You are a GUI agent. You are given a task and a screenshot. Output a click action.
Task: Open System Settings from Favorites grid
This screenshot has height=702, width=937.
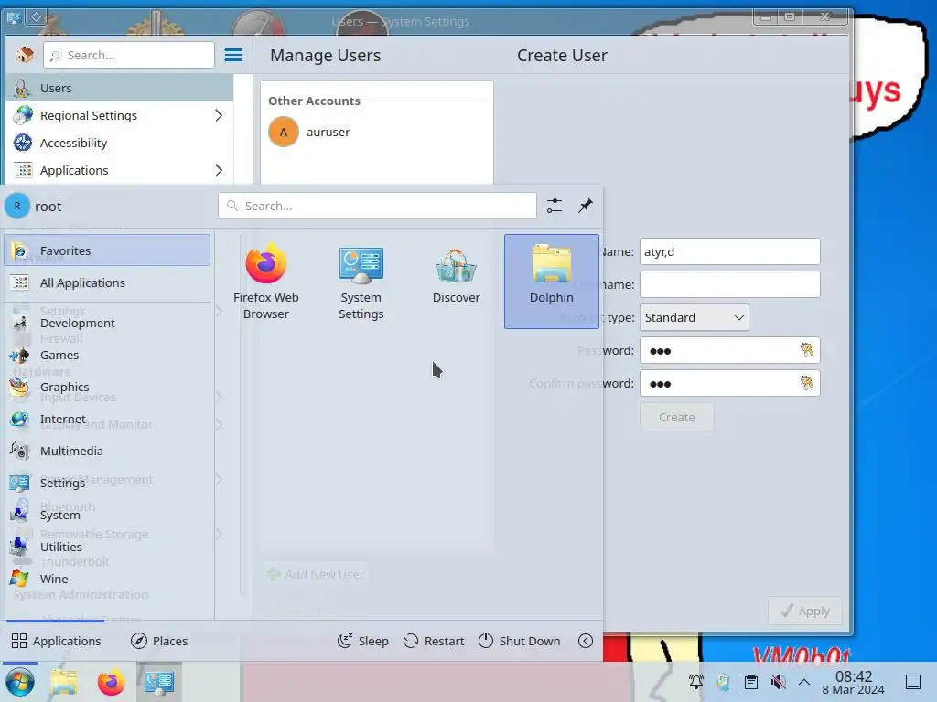pyautogui.click(x=361, y=281)
